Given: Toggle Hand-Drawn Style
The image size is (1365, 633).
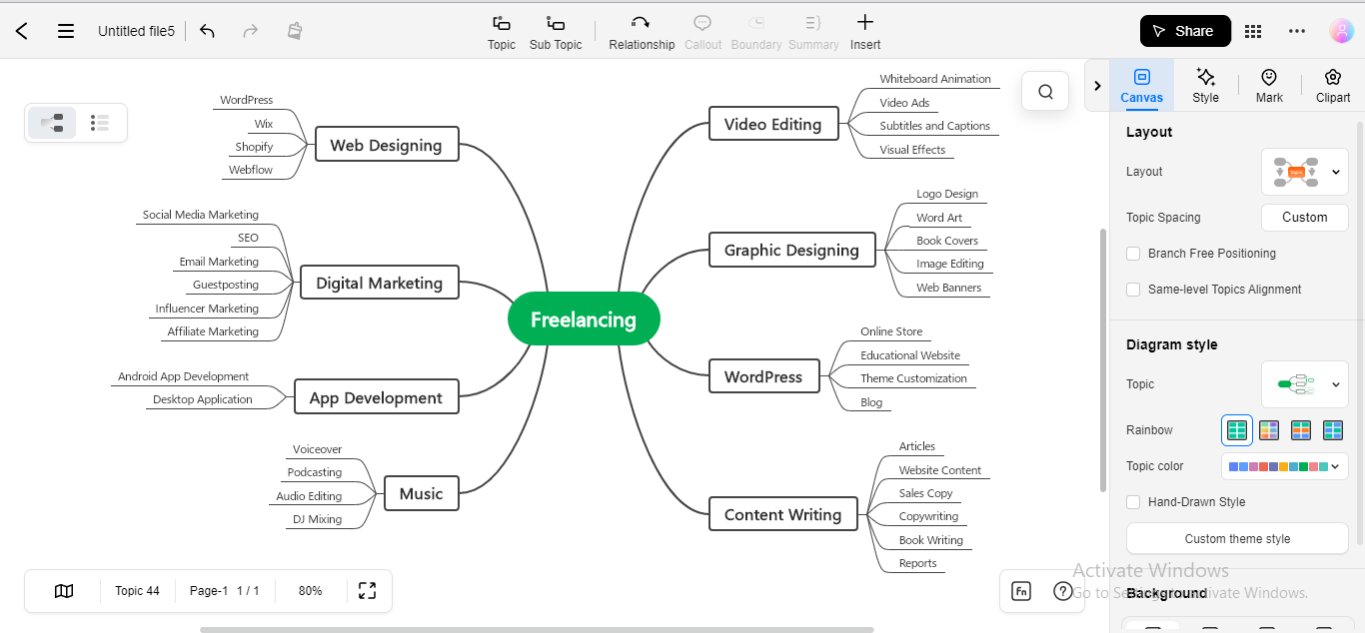Looking at the screenshot, I should [x=1133, y=501].
